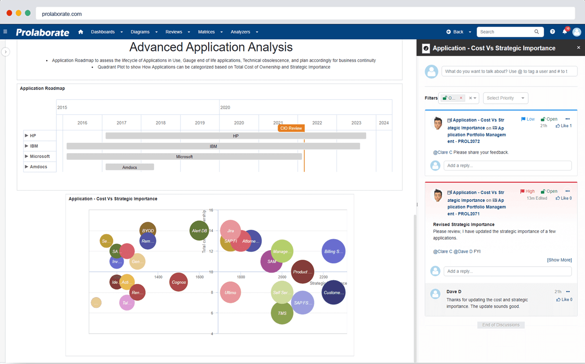
Task: Open the status filter dropdown arrow
Action: tap(475, 98)
